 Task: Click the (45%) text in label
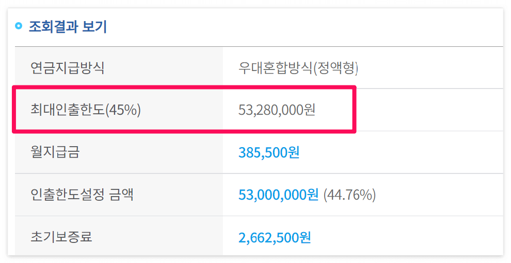(x=123, y=110)
